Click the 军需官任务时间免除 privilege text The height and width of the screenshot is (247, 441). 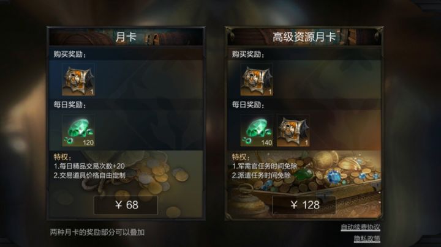[x=265, y=166]
